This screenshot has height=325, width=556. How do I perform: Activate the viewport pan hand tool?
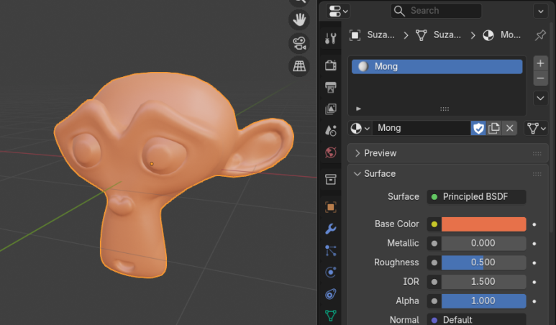299,20
